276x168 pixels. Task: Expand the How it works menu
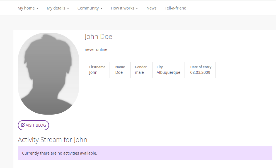pyautogui.click(x=124, y=8)
